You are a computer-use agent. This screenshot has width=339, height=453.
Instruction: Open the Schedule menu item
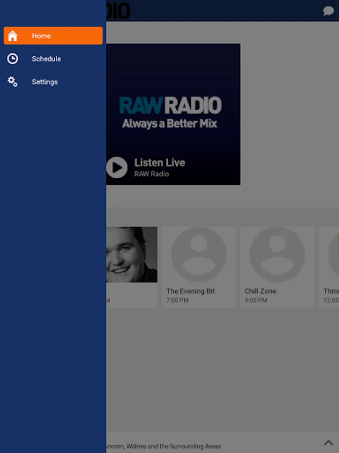pyautogui.click(x=53, y=59)
